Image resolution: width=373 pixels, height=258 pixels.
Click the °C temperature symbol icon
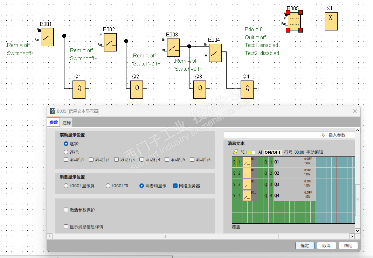pyautogui.click(x=243, y=152)
